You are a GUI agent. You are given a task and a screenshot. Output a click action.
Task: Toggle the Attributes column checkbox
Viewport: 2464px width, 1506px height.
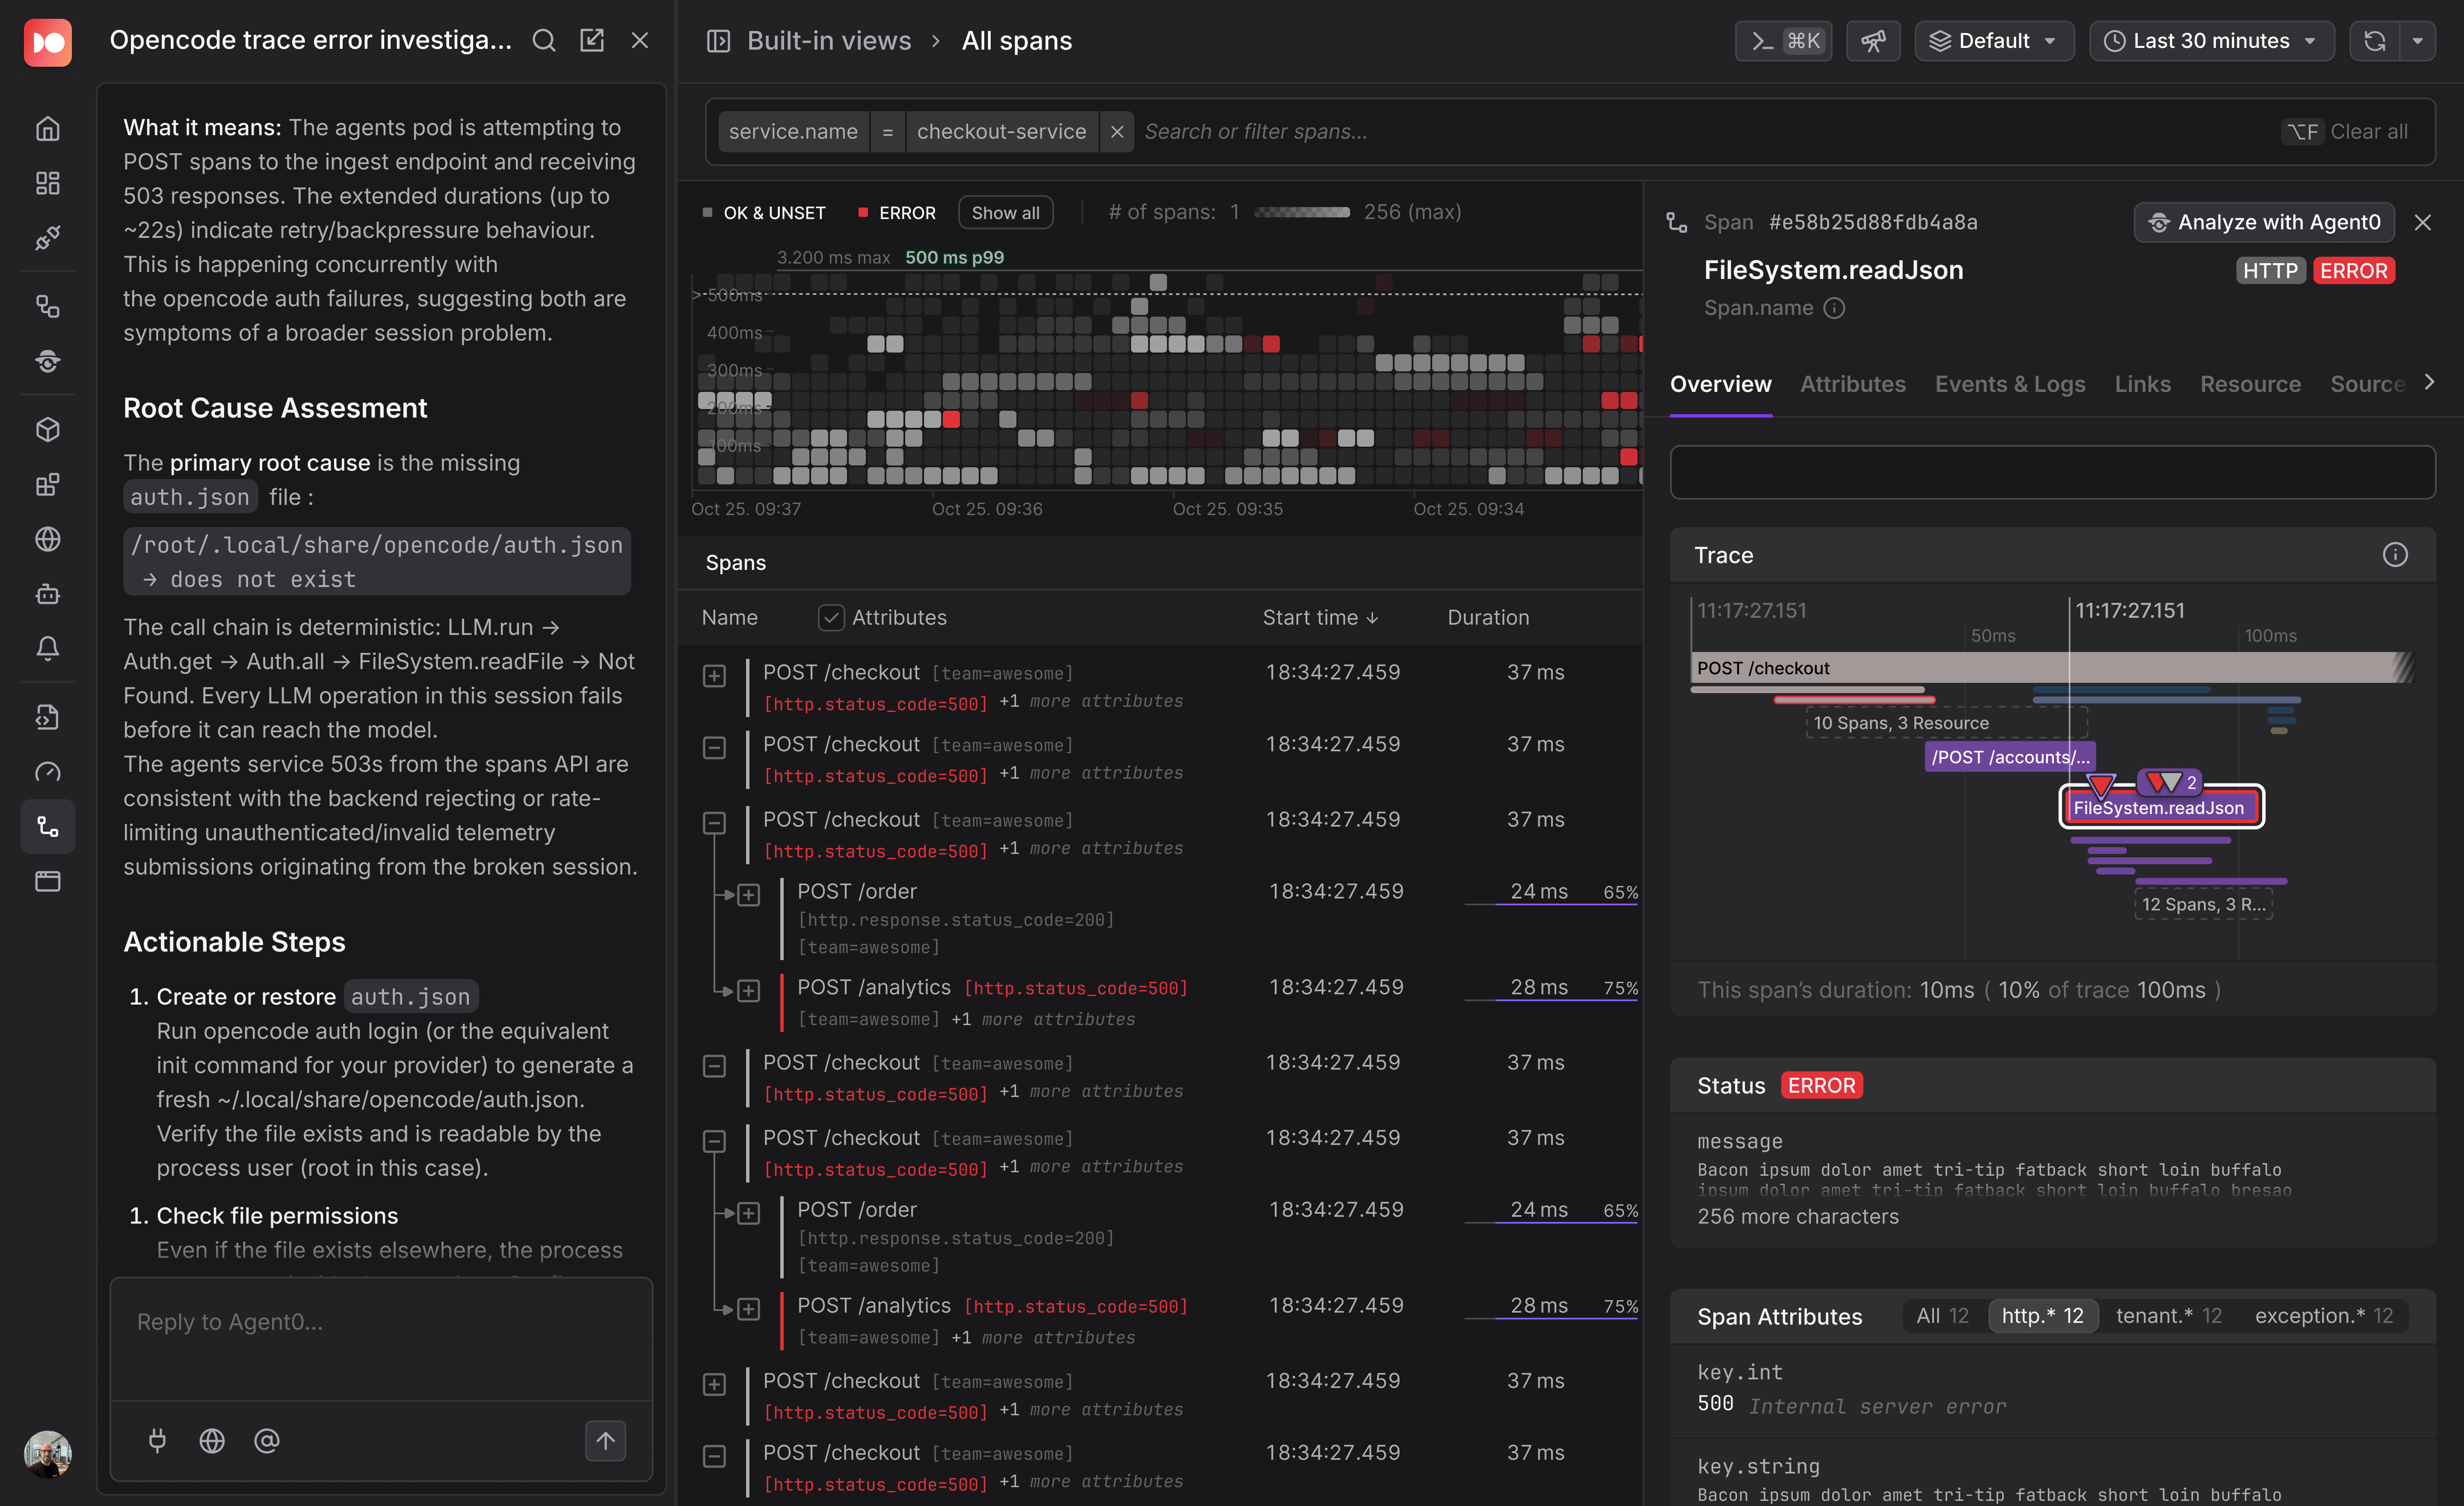(x=831, y=617)
